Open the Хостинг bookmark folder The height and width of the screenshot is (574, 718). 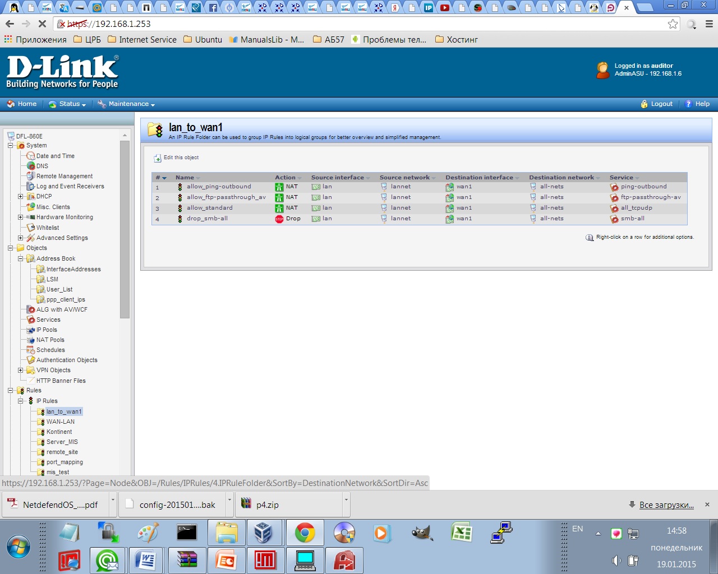457,39
